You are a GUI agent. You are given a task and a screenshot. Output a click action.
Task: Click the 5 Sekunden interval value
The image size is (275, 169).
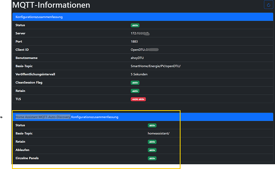tap(139, 74)
